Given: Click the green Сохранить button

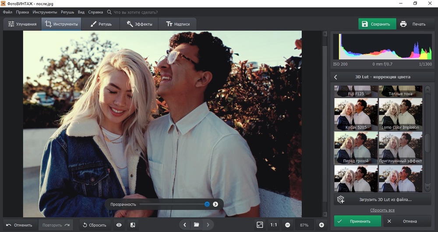Looking at the screenshot, I should (377, 24).
